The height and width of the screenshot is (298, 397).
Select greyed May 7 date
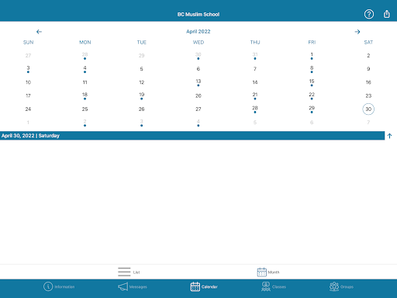(x=368, y=123)
